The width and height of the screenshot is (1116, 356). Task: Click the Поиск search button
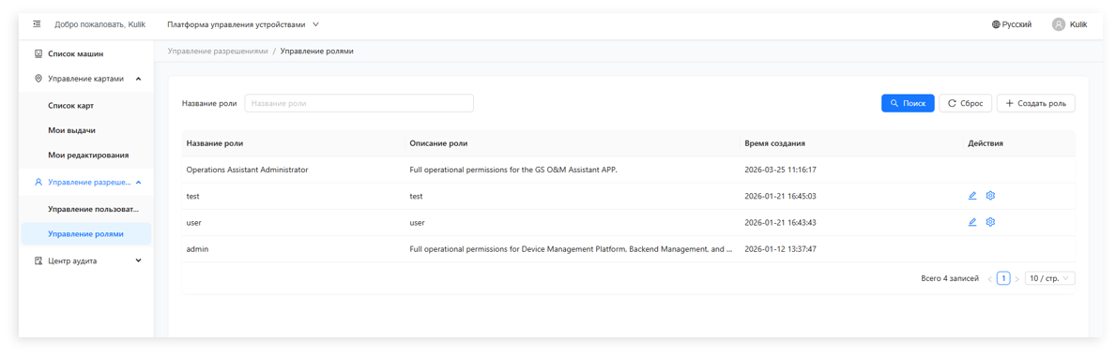click(x=908, y=103)
